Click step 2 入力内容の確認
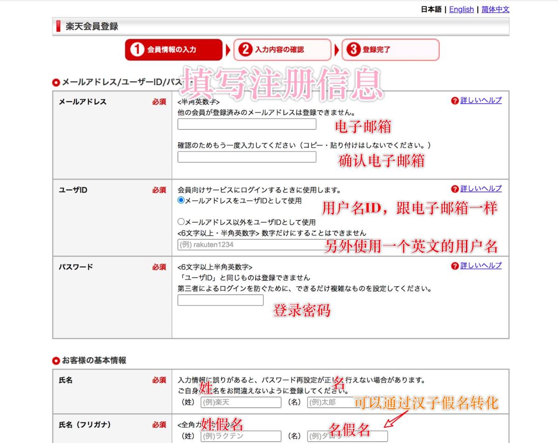558x443 pixels. [x=282, y=50]
